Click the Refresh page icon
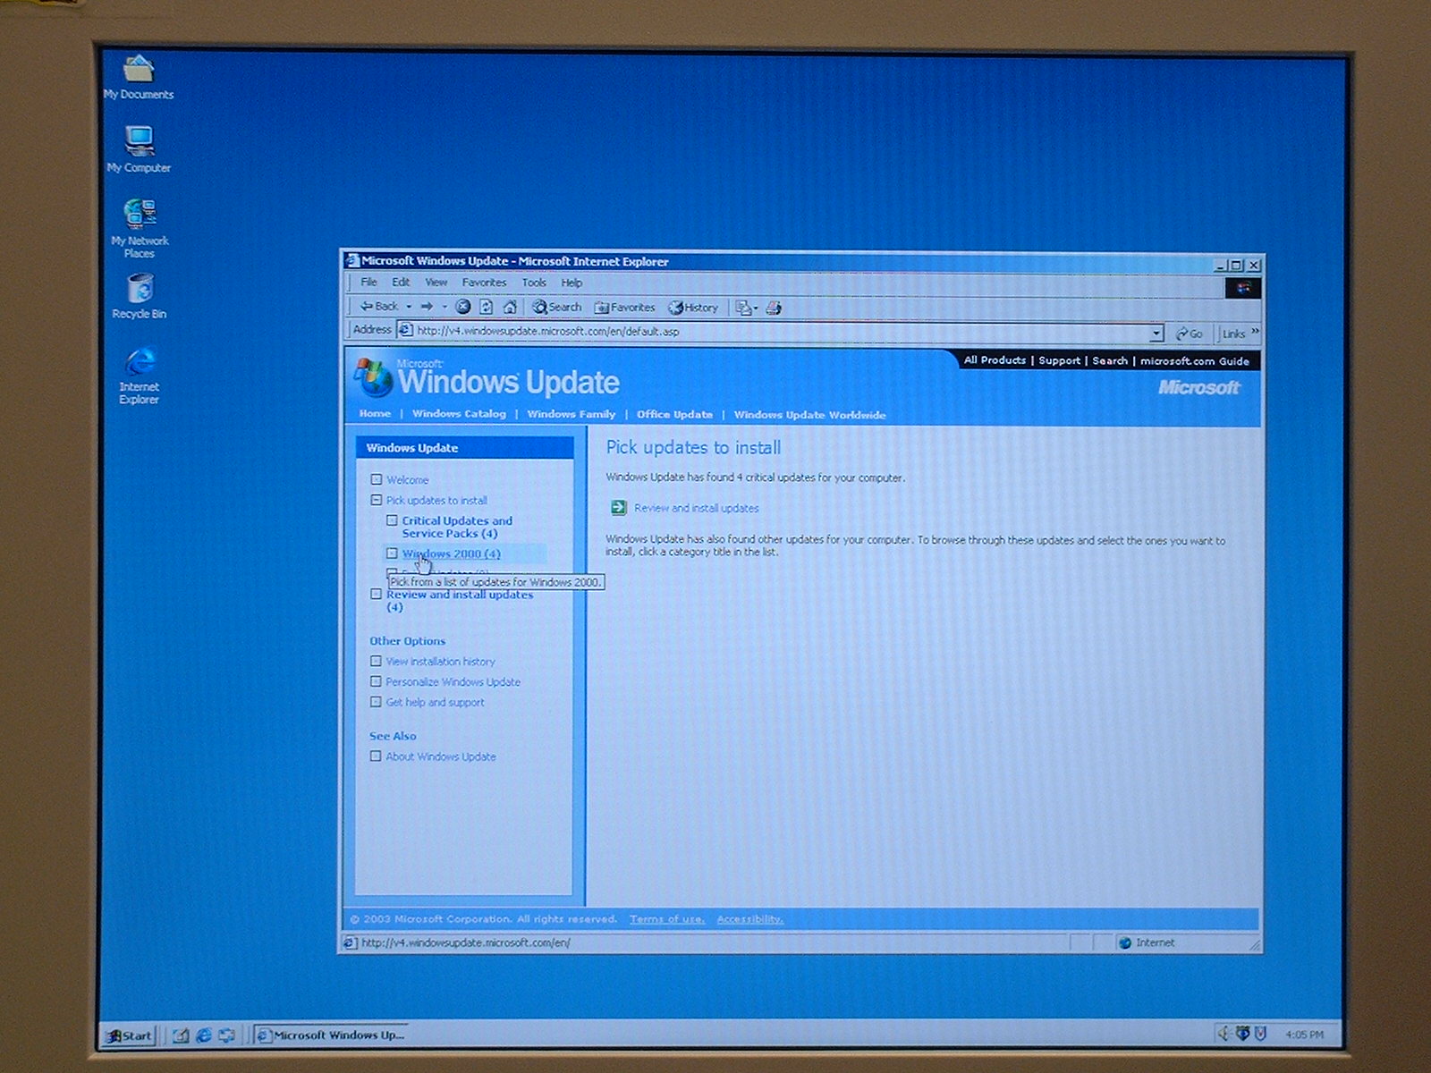1431x1073 pixels. (x=486, y=307)
